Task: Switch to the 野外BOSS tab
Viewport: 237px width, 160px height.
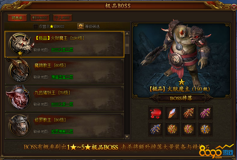Action: [40, 18]
